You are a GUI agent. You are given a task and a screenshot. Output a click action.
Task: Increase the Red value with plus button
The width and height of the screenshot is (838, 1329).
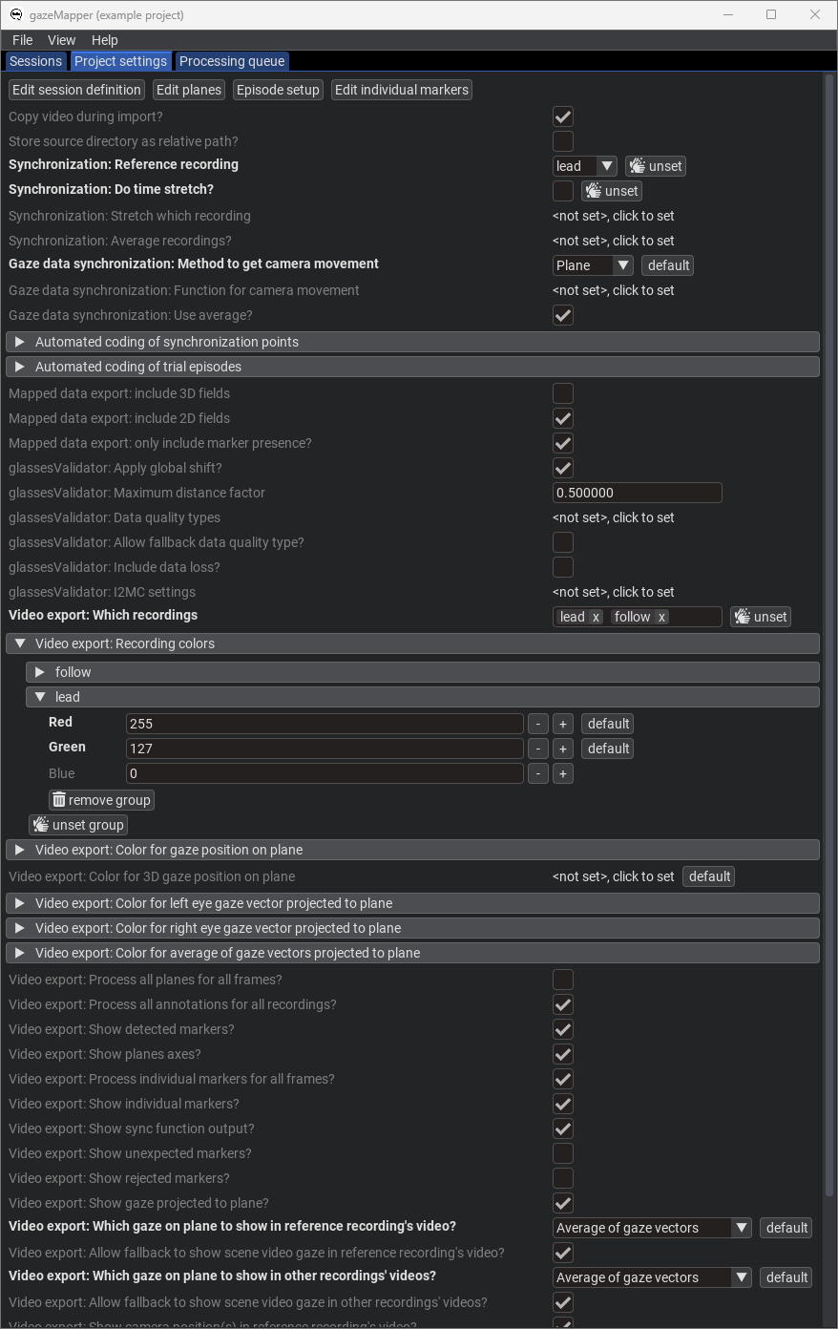pyautogui.click(x=563, y=724)
